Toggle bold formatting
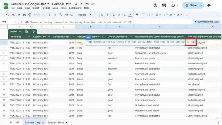Viewport: 222px width, 125px height. click(113, 15)
